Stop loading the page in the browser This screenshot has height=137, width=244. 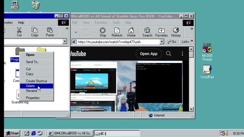coord(103,32)
